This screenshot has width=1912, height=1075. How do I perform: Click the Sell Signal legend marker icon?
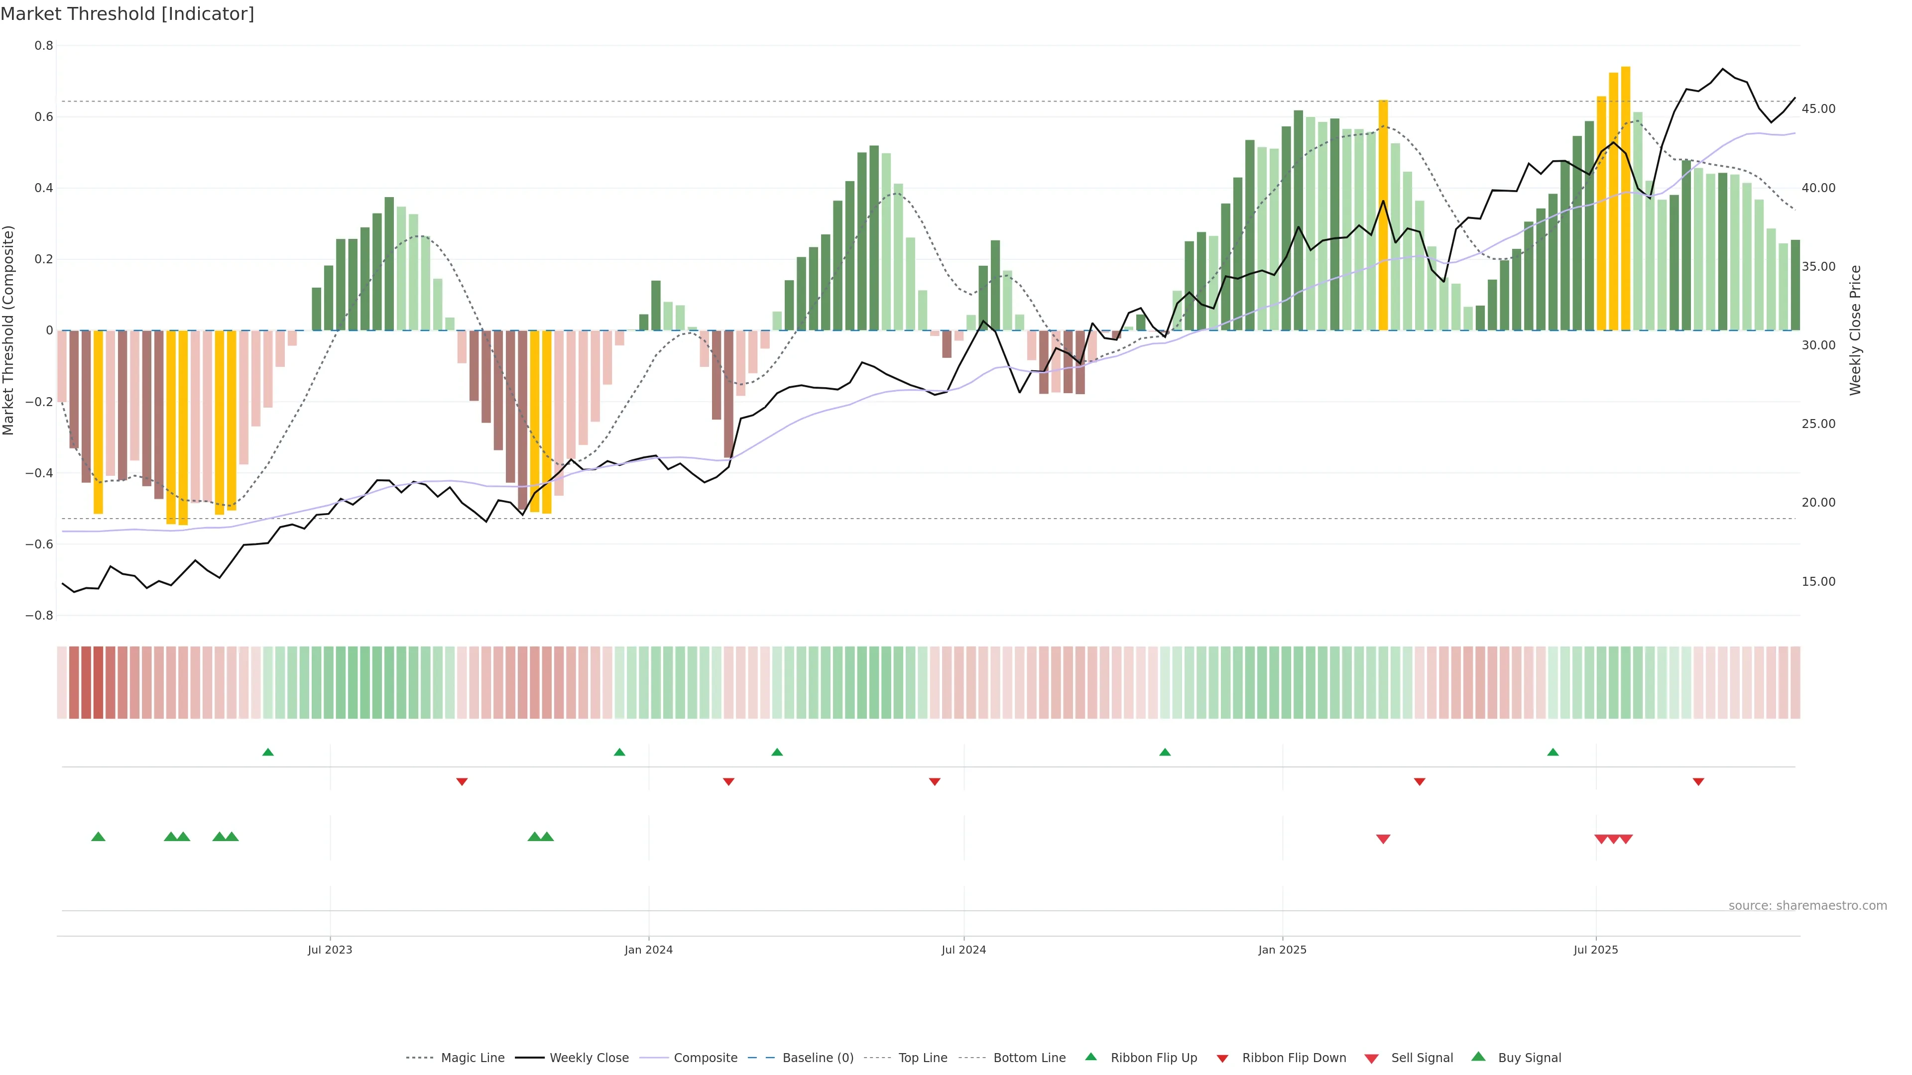tap(1371, 1058)
